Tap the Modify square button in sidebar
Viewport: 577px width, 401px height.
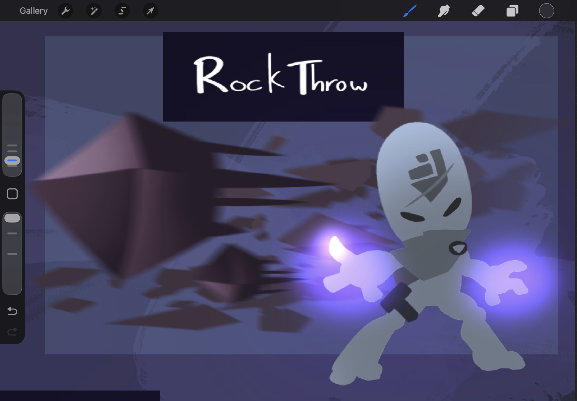pyautogui.click(x=12, y=194)
